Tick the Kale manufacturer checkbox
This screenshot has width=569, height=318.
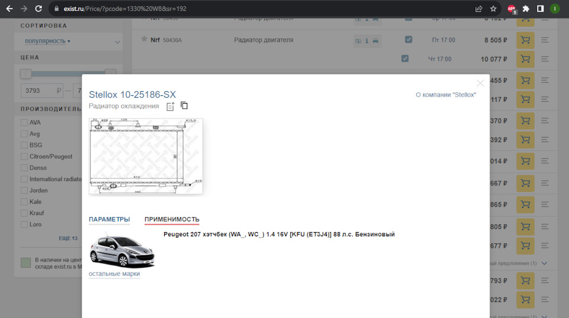point(24,201)
